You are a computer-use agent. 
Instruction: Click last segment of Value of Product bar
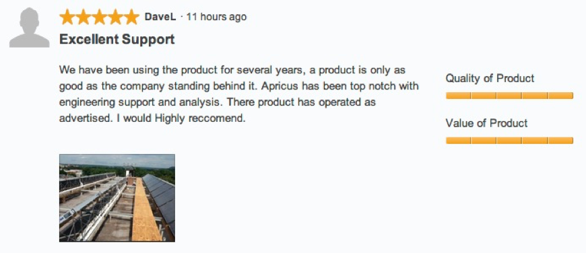click(560, 141)
